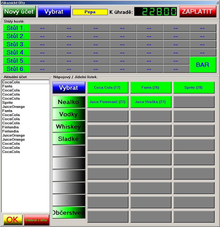Open the Whiskey category
Image resolution: width=220 pixels, height=227 pixels.
[x=69, y=127]
